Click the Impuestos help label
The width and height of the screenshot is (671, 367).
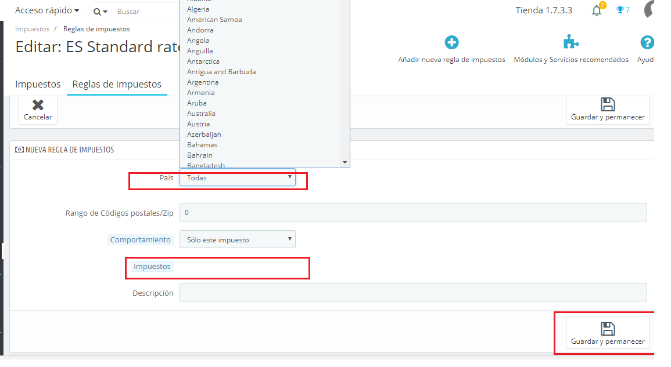point(152,266)
